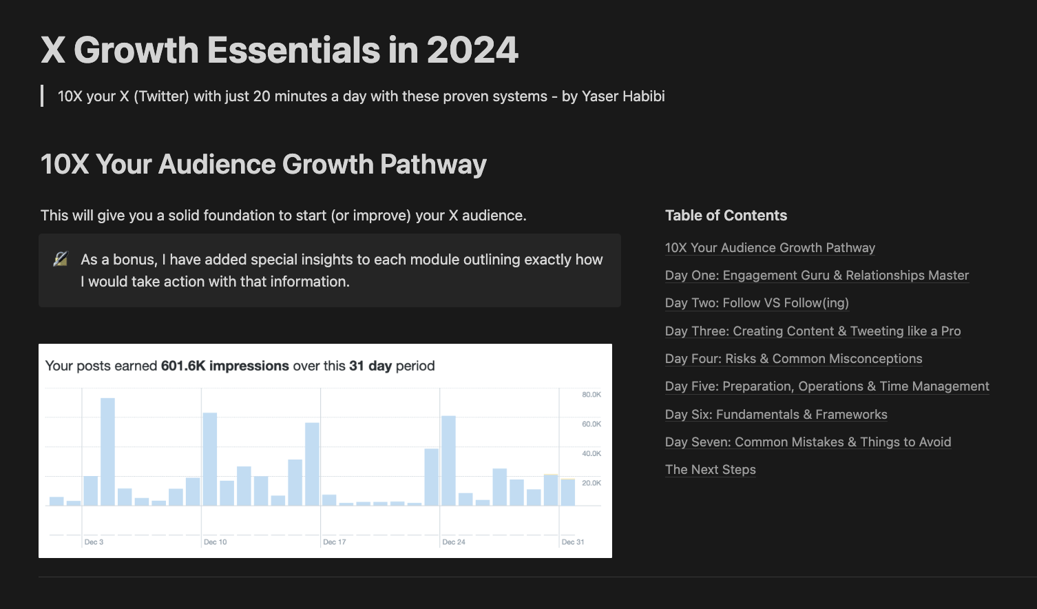1037x609 pixels.
Task: Click the pencil icon in the bonus callout
Action: (x=61, y=260)
